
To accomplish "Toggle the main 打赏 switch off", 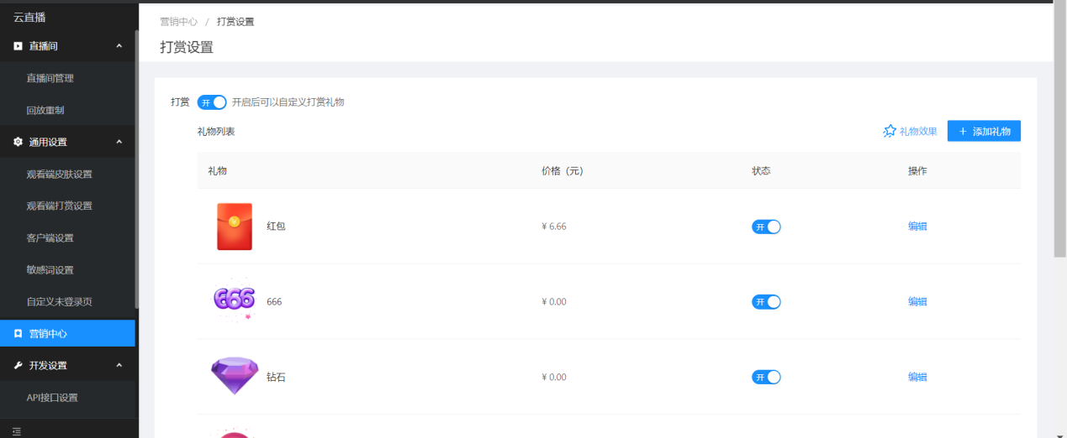I will [212, 102].
